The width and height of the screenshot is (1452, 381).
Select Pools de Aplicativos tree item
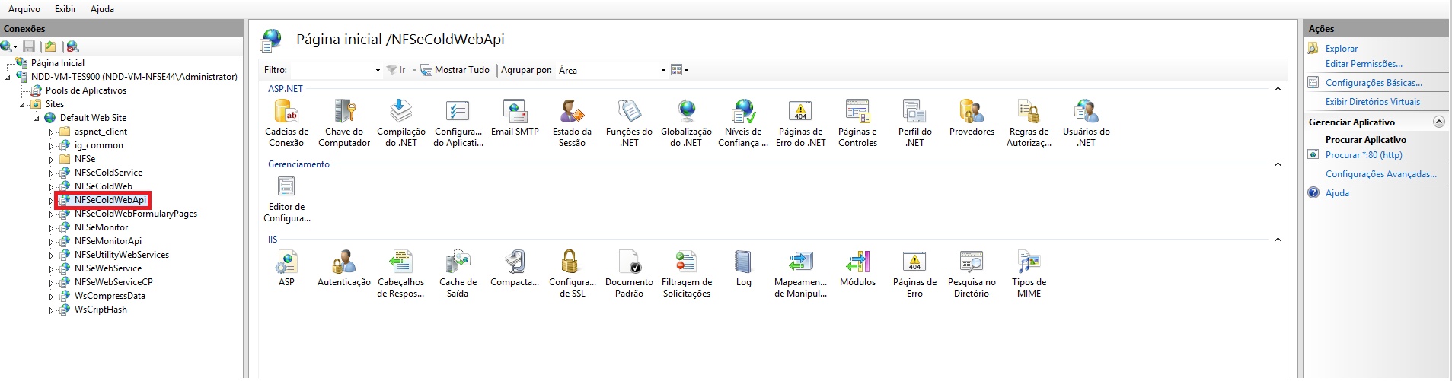tap(85, 90)
